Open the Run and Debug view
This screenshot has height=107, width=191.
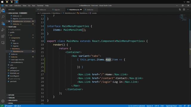3,30
